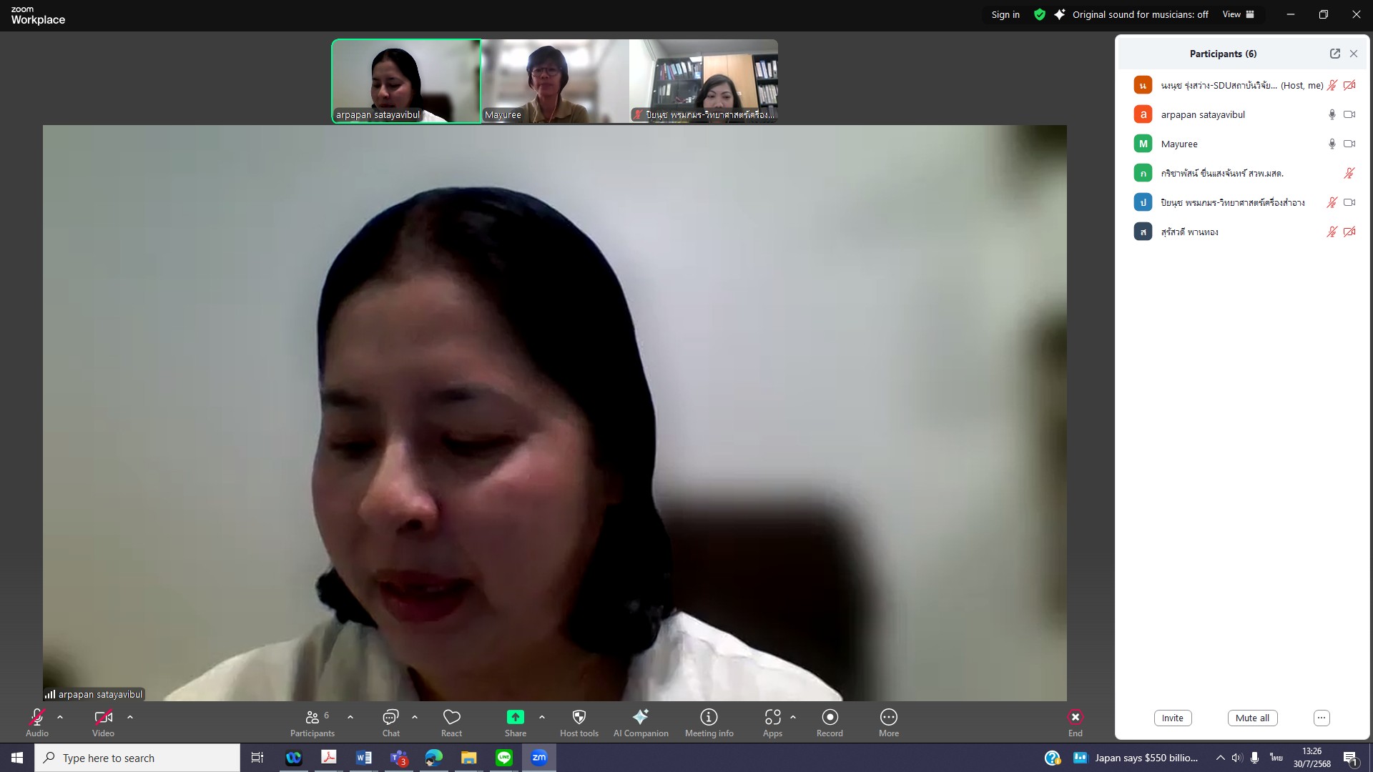Toggle Mayuree's camera in participants list

[1349, 144]
